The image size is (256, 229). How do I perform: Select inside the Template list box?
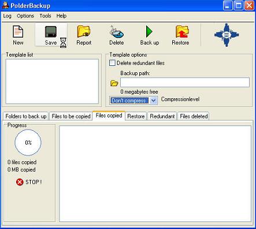(x=52, y=82)
